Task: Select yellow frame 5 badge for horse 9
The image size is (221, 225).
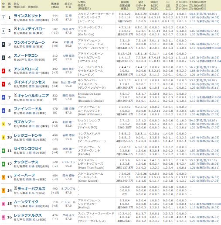Action: [3, 124]
